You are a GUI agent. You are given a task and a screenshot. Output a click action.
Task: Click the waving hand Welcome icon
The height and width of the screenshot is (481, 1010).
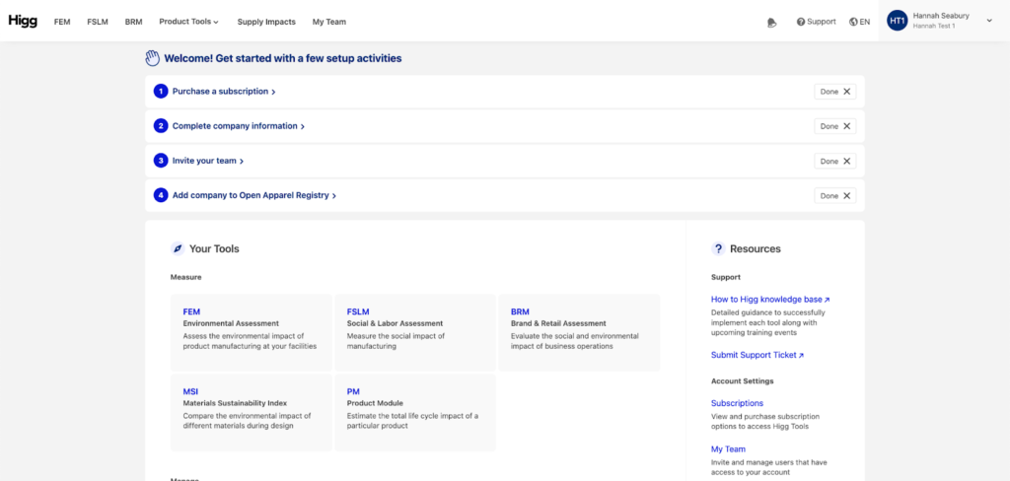pyautogui.click(x=152, y=58)
